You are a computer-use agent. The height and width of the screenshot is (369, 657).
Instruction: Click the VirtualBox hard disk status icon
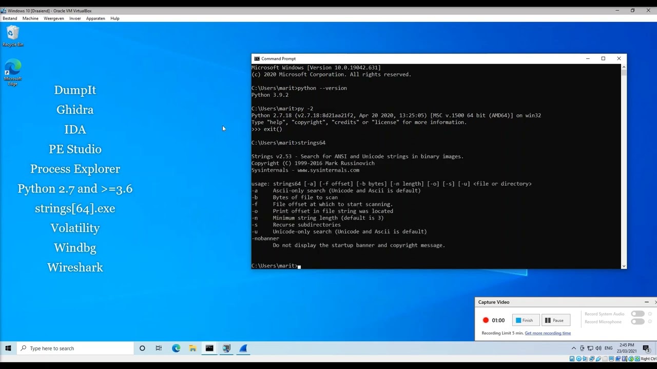coord(572,359)
